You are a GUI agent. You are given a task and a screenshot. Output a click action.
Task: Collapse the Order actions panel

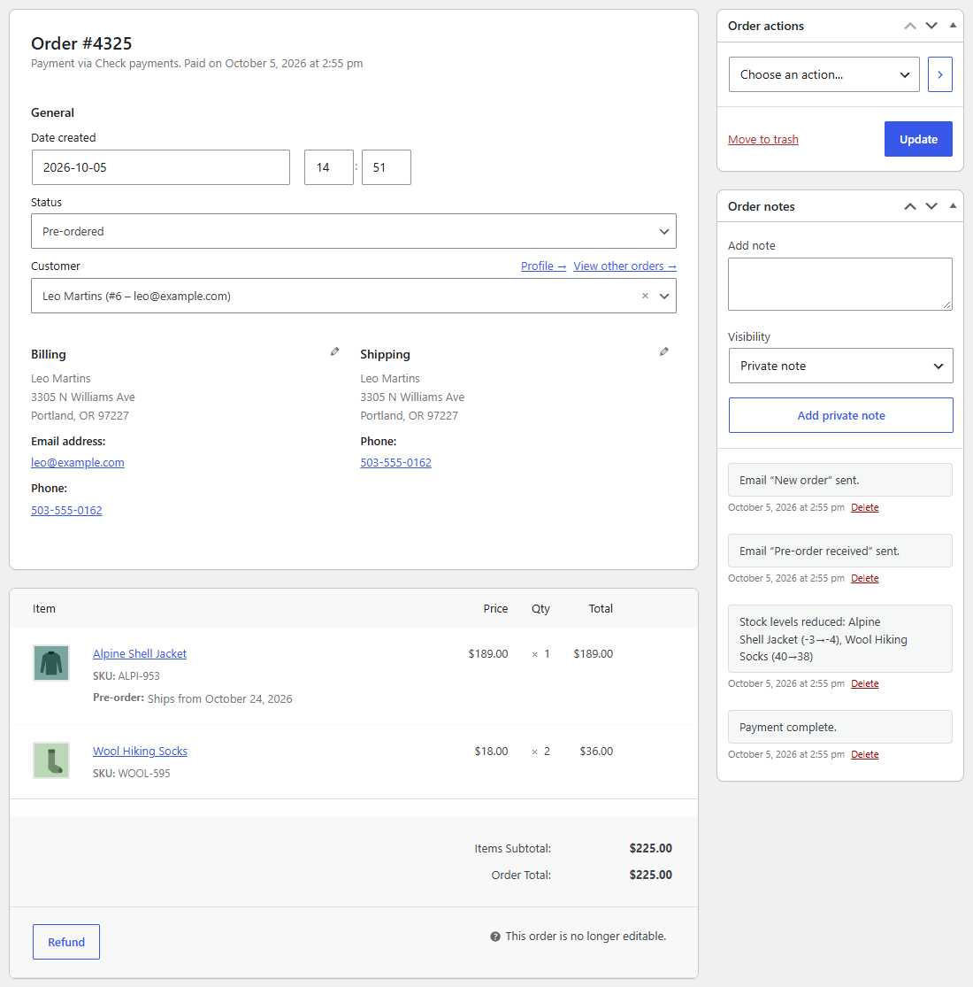(x=953, y=25)
